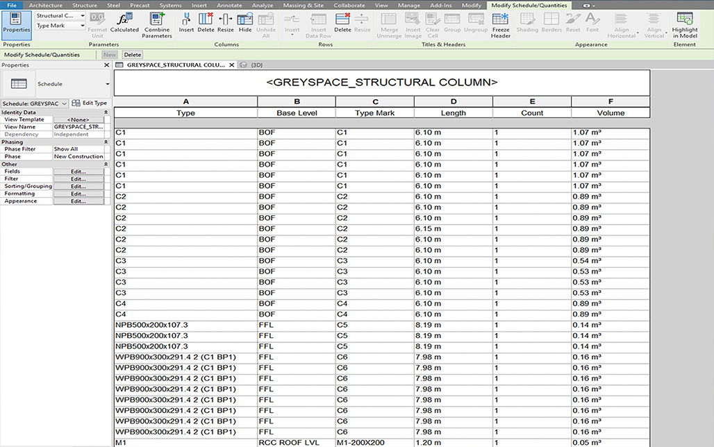The height and width of the screenshot is (447, 714).
Task: Switch to the Architecture ribbon tab
Action: [46, 5]
